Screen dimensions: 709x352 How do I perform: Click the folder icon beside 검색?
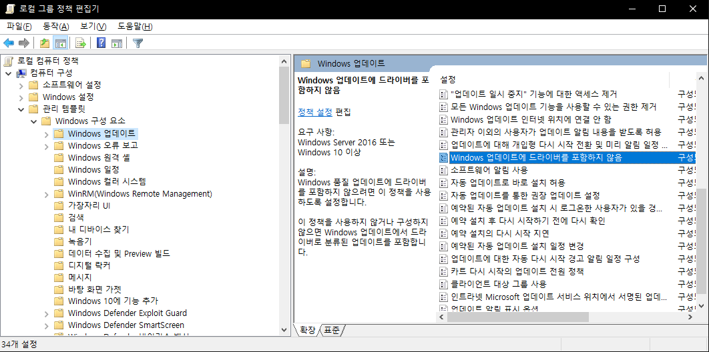[x=58, y=217]
